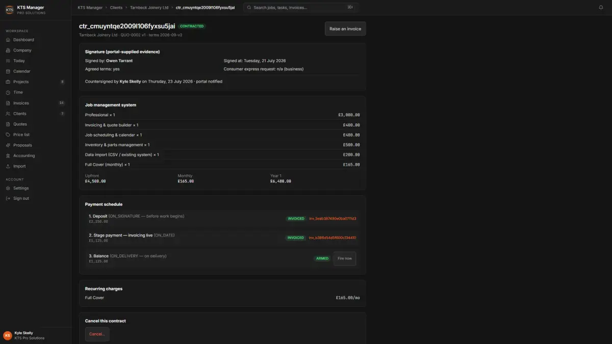612x344 pixels.
Task: Open Time tracking section
Action: pyautogui.click(x=35, y=92)
